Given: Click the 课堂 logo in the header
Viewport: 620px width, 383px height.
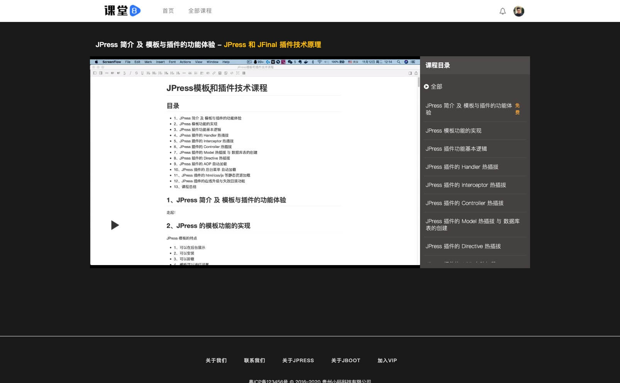Looking at the screenshot, I should click(x=122, y=11).
